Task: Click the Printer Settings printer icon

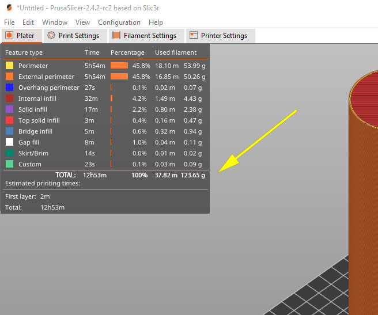Action: pos(194,36)
